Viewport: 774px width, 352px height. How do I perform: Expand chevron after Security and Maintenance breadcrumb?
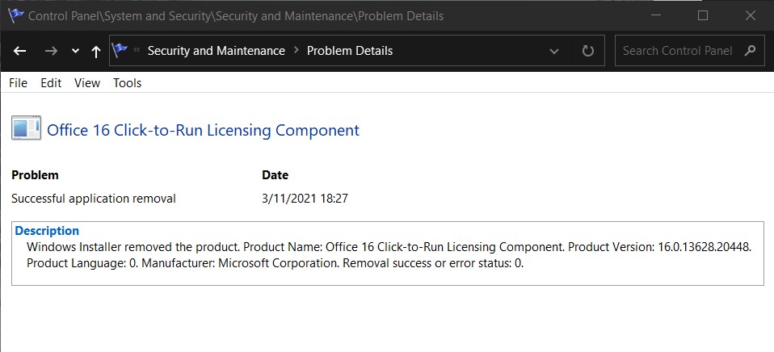pos(297,50)
